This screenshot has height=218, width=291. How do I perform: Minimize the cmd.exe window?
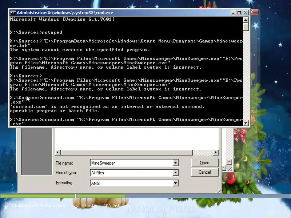(233, 13)
